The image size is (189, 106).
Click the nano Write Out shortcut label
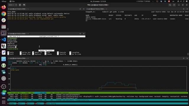(26, 52)
